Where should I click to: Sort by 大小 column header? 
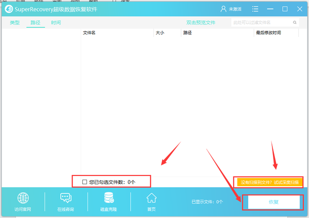[x=167, y=33]
